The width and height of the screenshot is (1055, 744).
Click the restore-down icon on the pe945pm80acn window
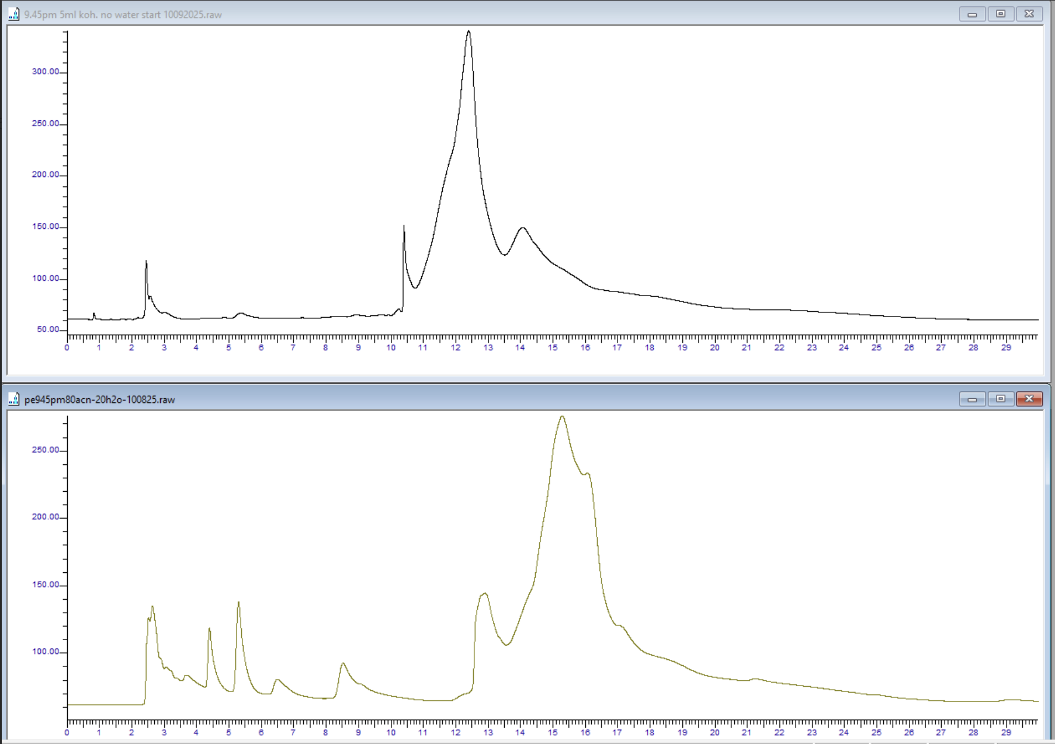(1001, 399)
